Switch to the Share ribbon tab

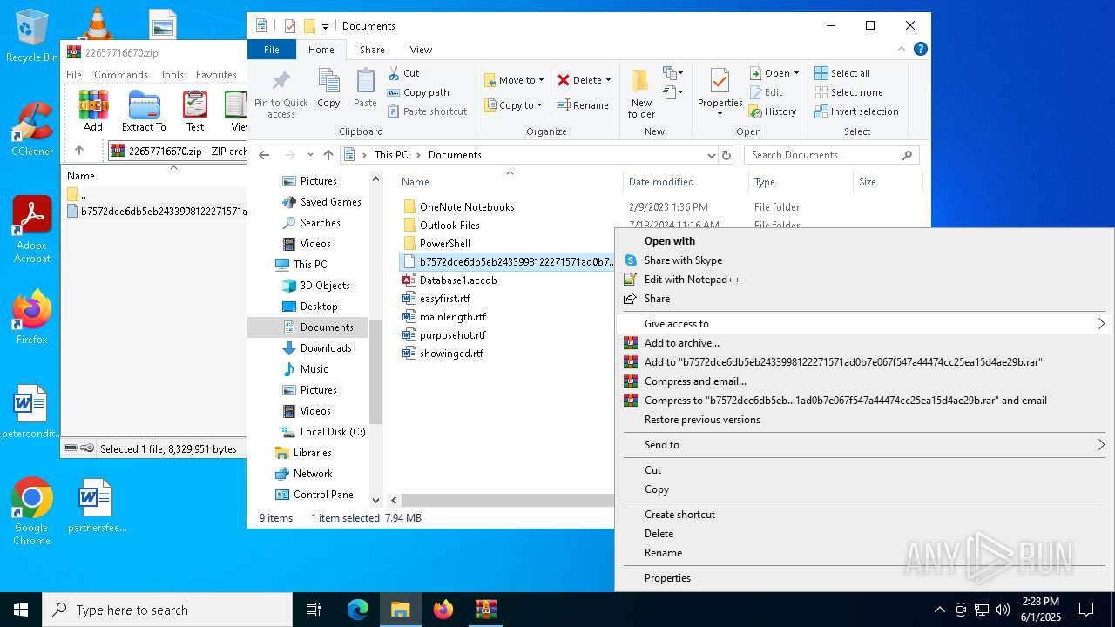pos(372,50)
